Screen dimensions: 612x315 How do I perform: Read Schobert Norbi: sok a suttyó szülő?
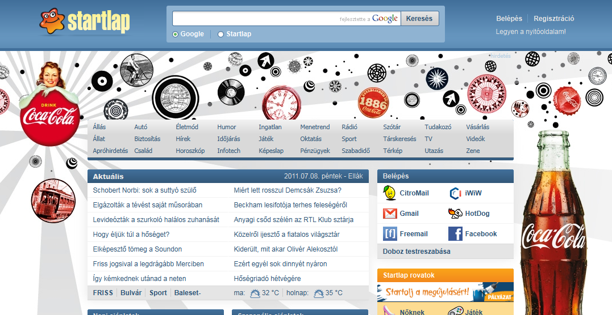(x=144, y=190)
